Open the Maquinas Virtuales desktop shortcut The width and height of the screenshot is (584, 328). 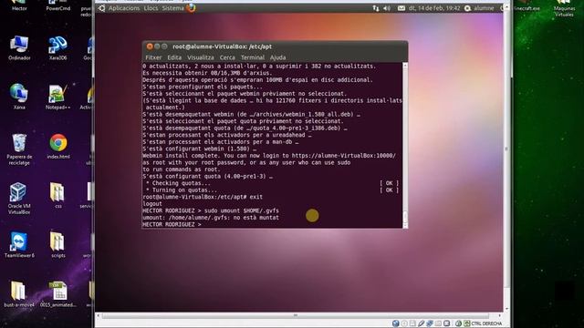(564, 8)
